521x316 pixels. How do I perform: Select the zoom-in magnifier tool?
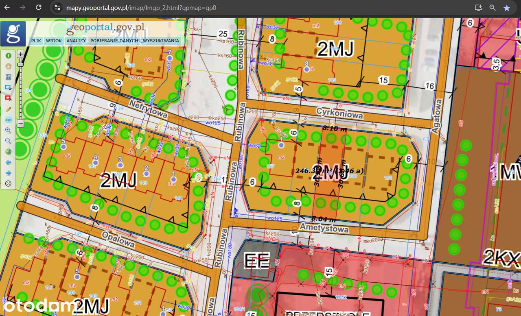click(8, 130)
